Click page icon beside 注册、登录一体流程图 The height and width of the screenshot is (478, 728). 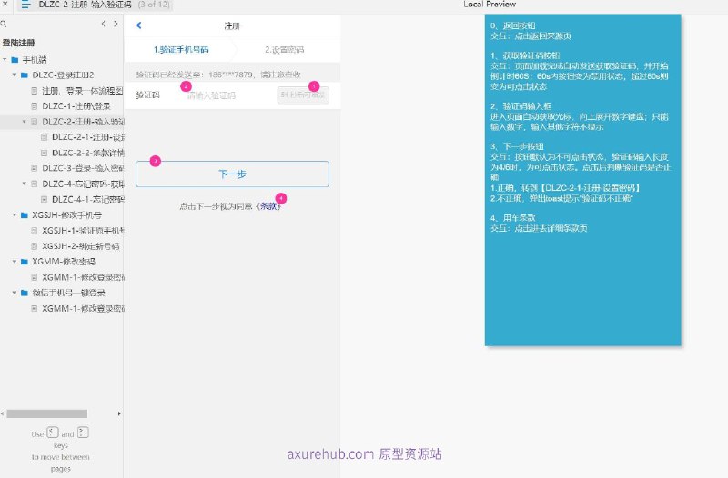click(x=35, y=91)
